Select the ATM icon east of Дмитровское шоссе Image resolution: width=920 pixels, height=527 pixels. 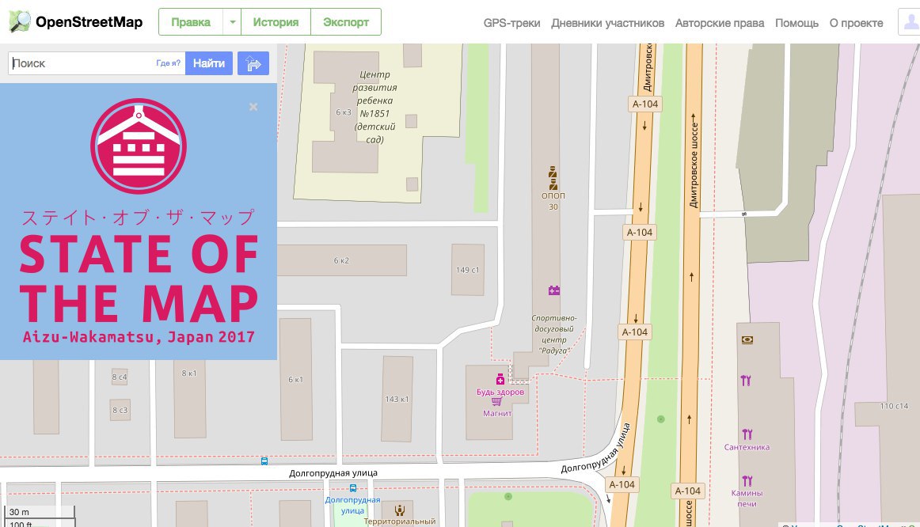coord(747,340)
